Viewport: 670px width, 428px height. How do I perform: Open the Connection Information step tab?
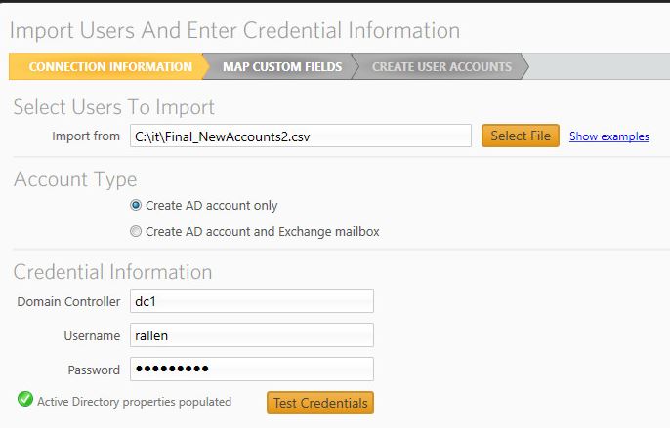109,66
